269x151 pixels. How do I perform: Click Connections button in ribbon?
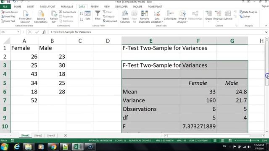pyautogui.click(x=68, y=12)
